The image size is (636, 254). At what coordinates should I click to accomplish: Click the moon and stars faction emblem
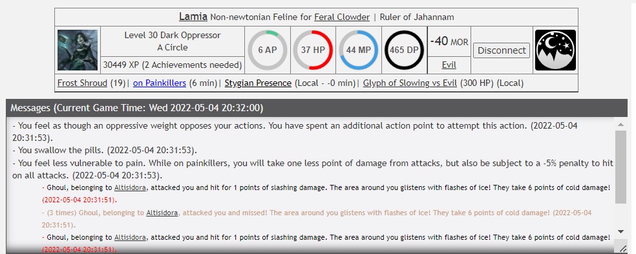(x=555, y=50)
